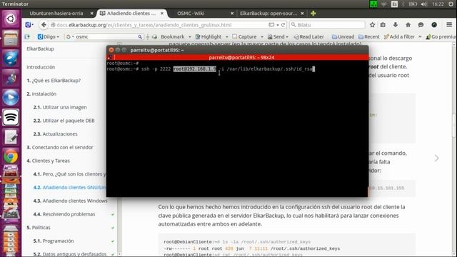This screenshot has height=257, width=457.
Task: Open 5.1. Programación sidebar link
Action: pyautogui.click(x=54, y=241)
